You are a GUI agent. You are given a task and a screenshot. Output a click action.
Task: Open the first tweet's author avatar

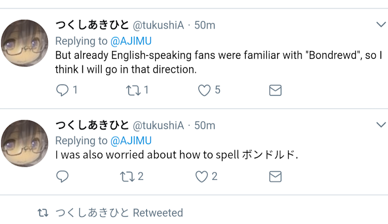coord(24,43)
